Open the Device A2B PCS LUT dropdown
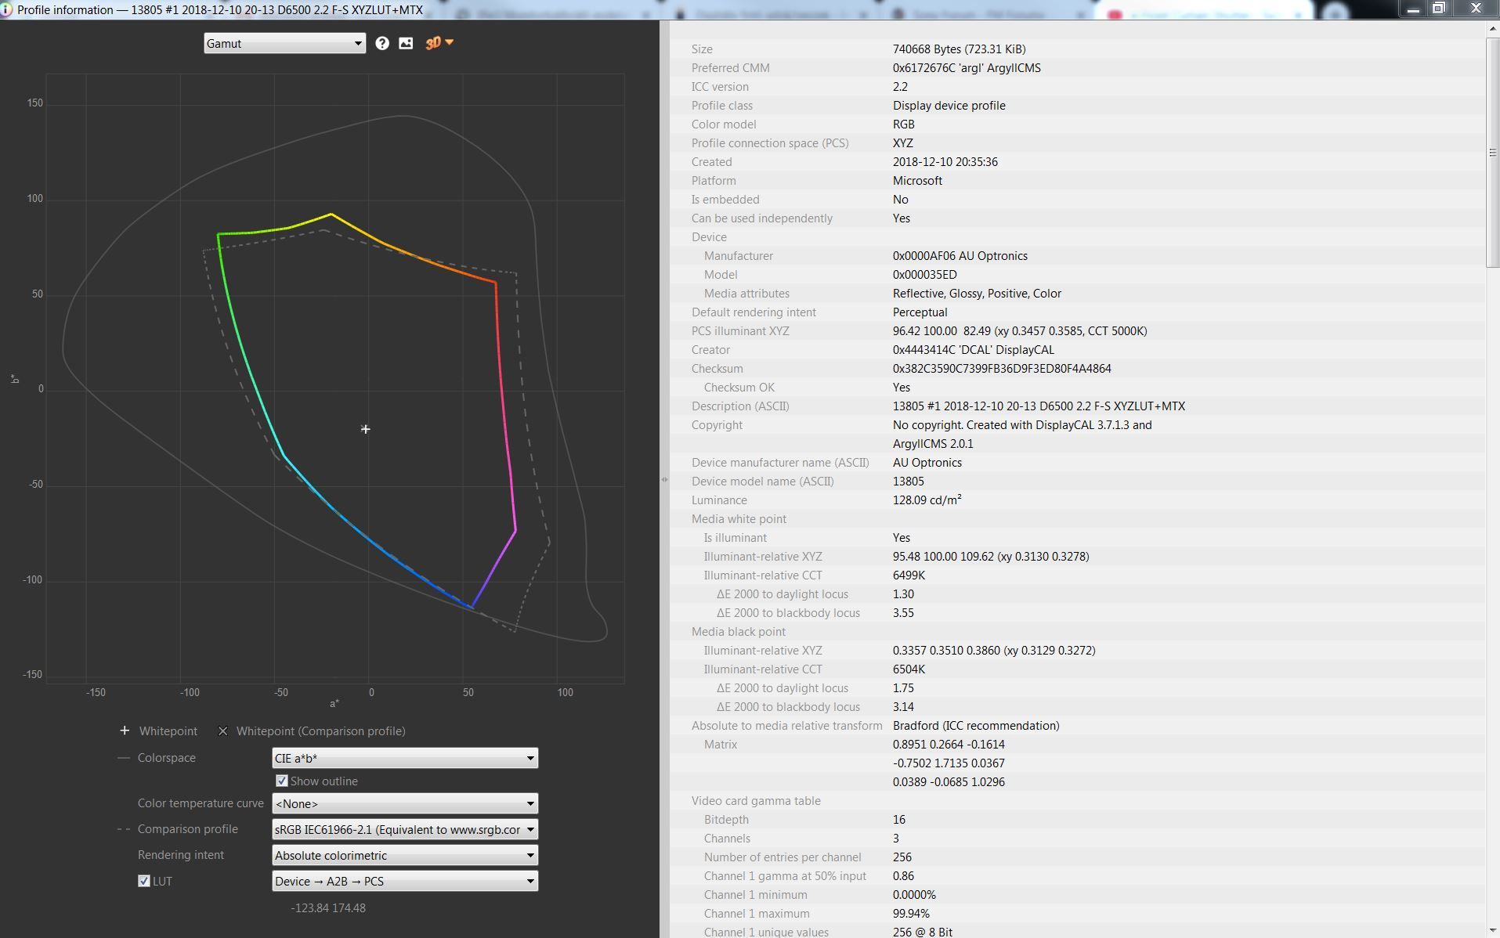This screenshot has width=1500, height=938. [x=405, y=881]
